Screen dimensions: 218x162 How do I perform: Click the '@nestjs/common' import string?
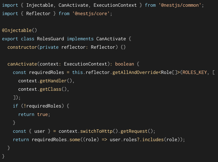(x=180, y=5)
